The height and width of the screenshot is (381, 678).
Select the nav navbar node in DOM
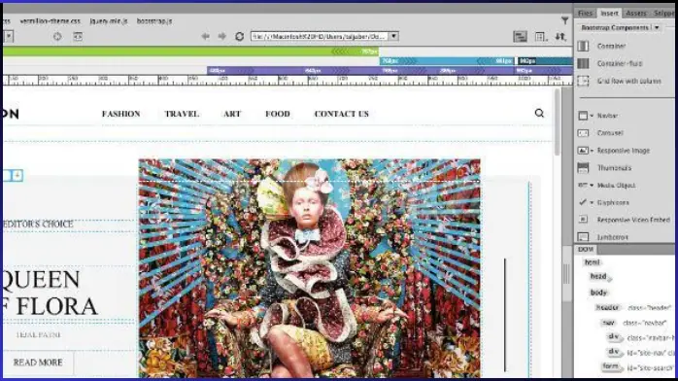609,323
